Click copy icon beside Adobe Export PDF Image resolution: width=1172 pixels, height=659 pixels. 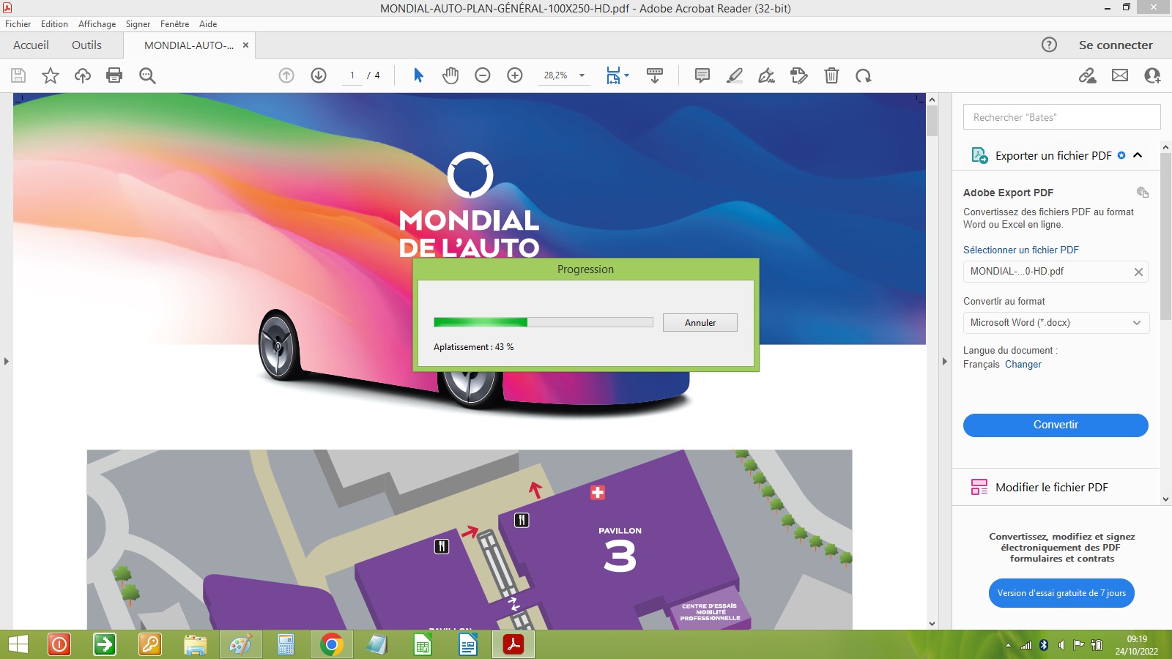click(x=1142, y=193)
